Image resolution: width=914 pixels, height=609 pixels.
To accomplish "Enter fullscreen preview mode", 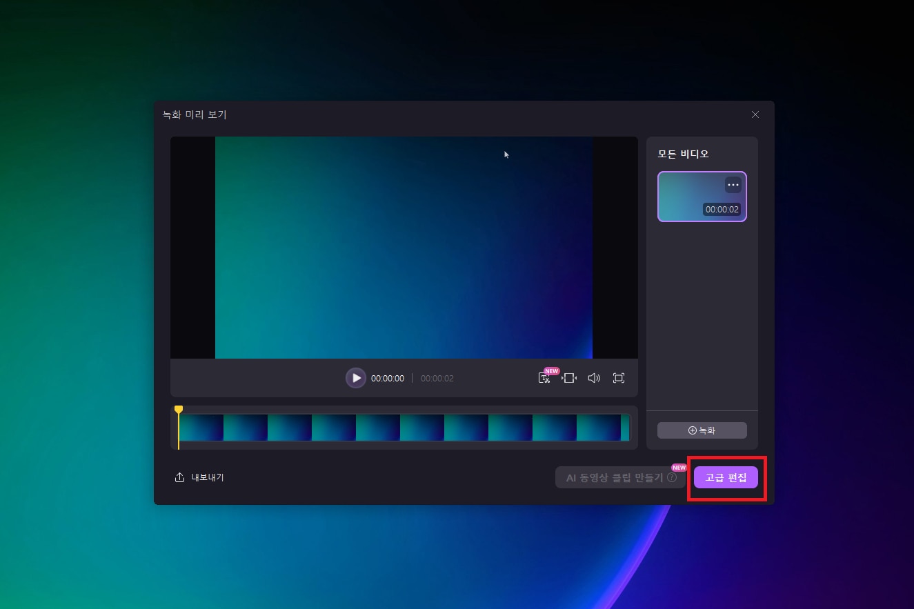I will (x=619, y=378).
